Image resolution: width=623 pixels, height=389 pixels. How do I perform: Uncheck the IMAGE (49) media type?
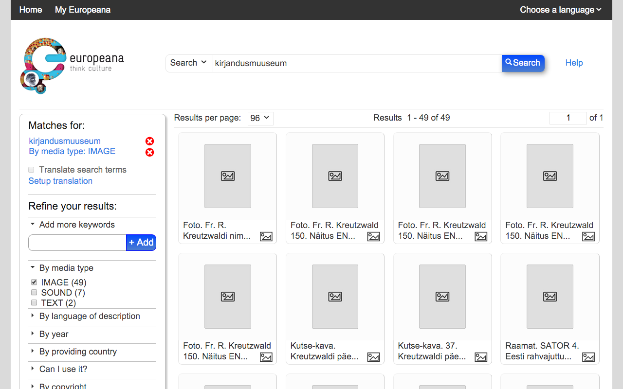34,282
